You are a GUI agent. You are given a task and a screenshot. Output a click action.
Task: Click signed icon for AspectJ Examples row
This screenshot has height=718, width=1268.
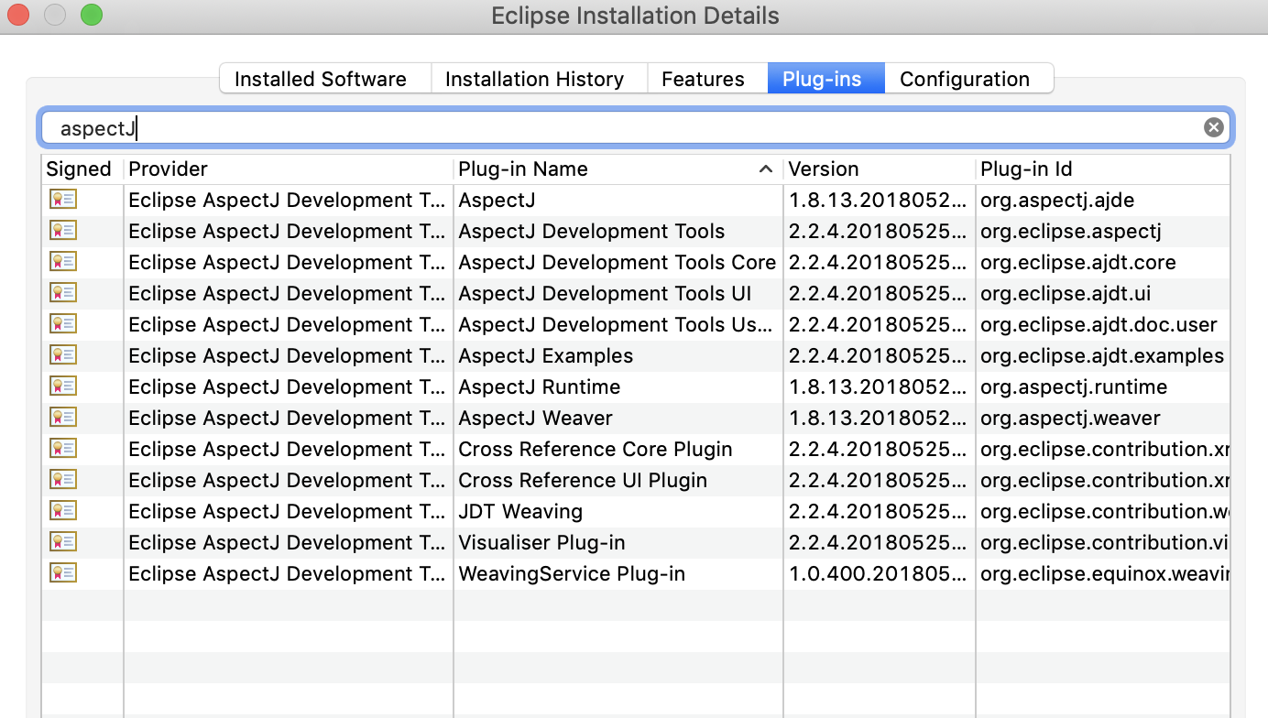click(x=63, y=355)
